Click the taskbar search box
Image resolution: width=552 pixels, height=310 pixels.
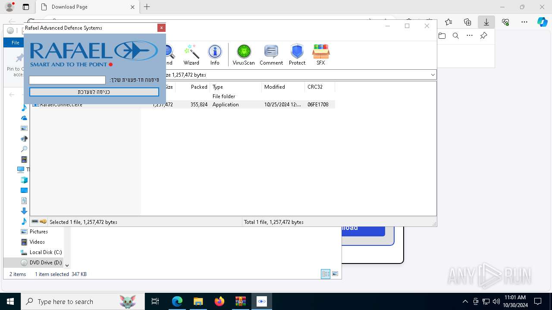(82, 301)
